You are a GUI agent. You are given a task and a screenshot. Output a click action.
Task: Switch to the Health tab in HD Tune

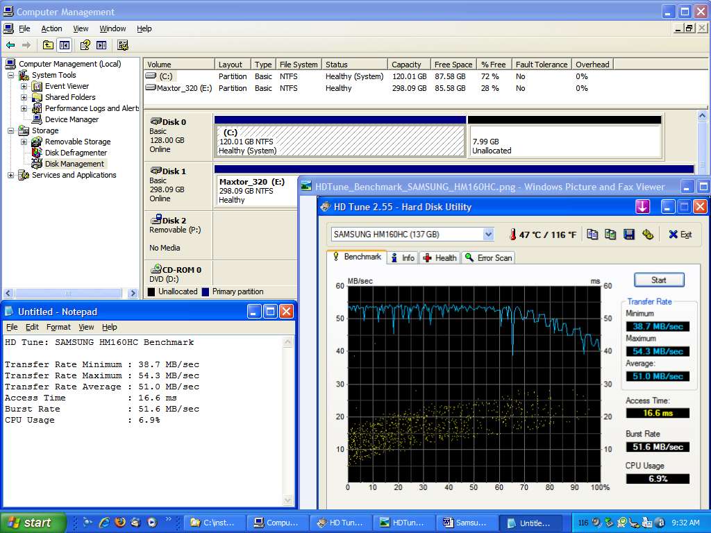click(440, 258)
